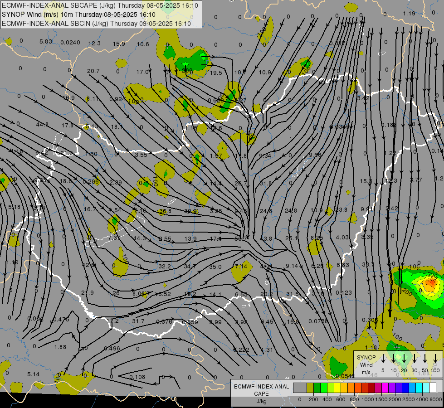The height and width of the screenshot is (408, 444).
Task: Click the map value 18.6
Action: click(66, 181)
